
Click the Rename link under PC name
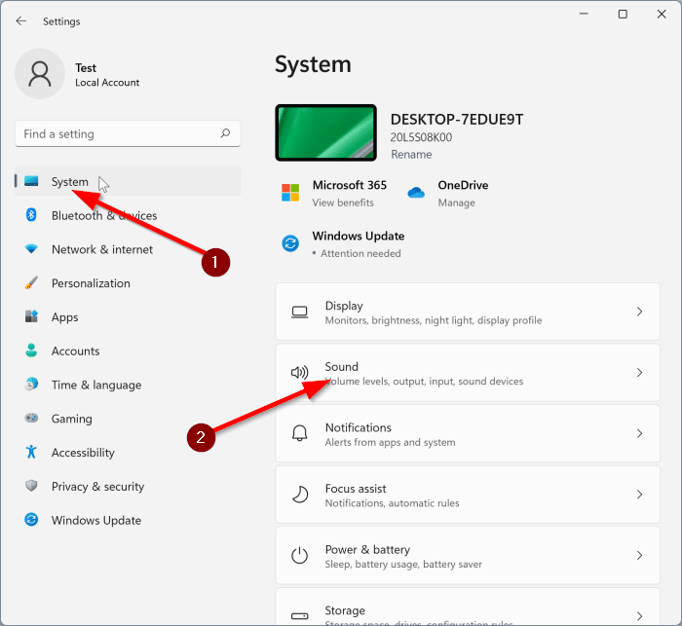(411, 155)
